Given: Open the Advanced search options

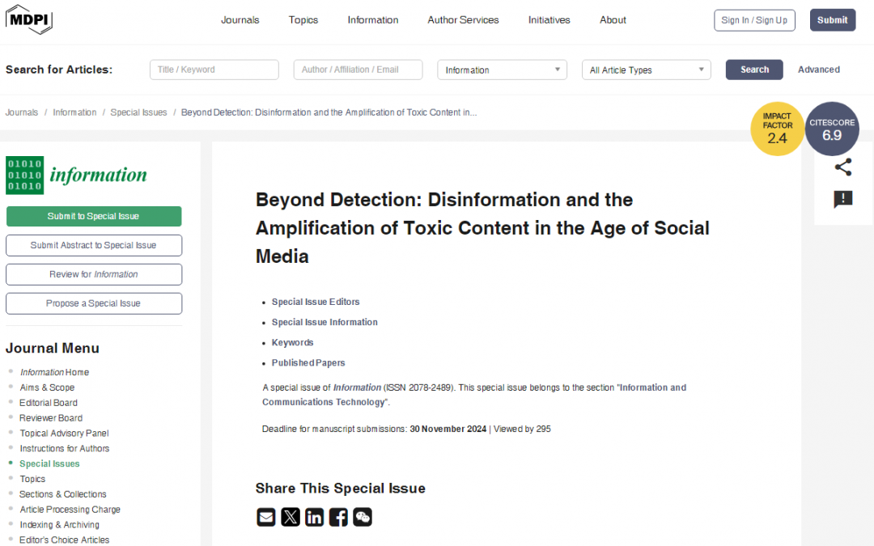Looking at the screenshot, I should click(818, 70).
